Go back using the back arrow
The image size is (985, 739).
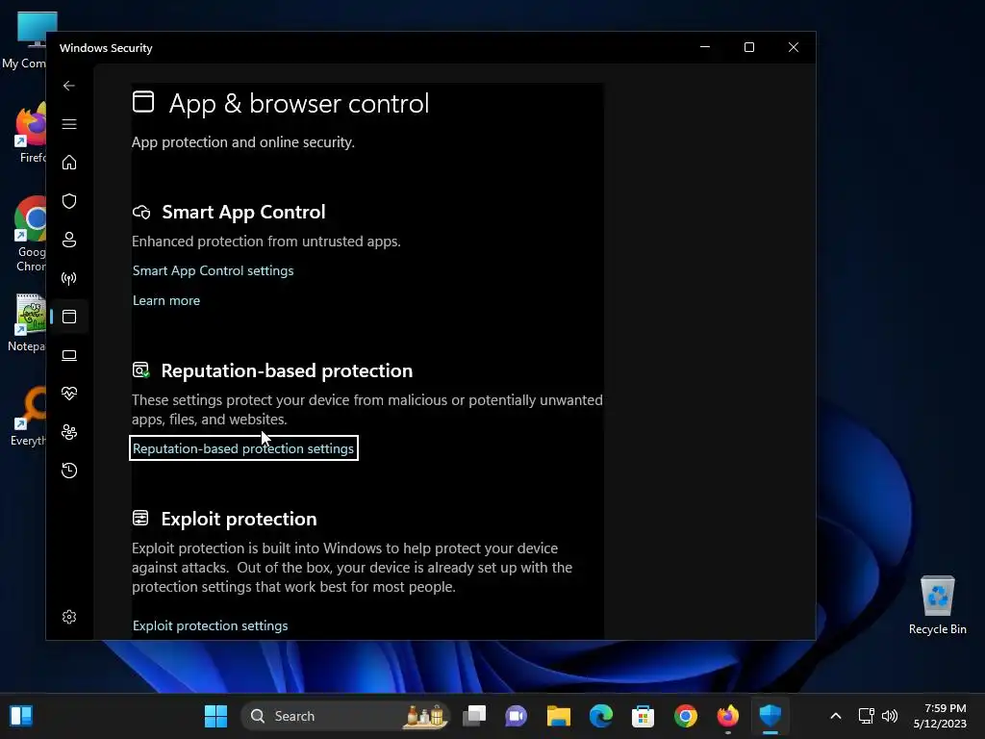pyautogui.click(x=69, y=86)
